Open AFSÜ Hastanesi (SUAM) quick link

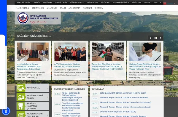(33, 97)
